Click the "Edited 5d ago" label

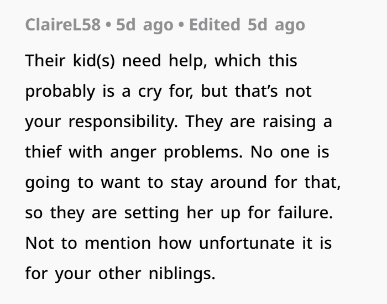(x=247, y=25)
